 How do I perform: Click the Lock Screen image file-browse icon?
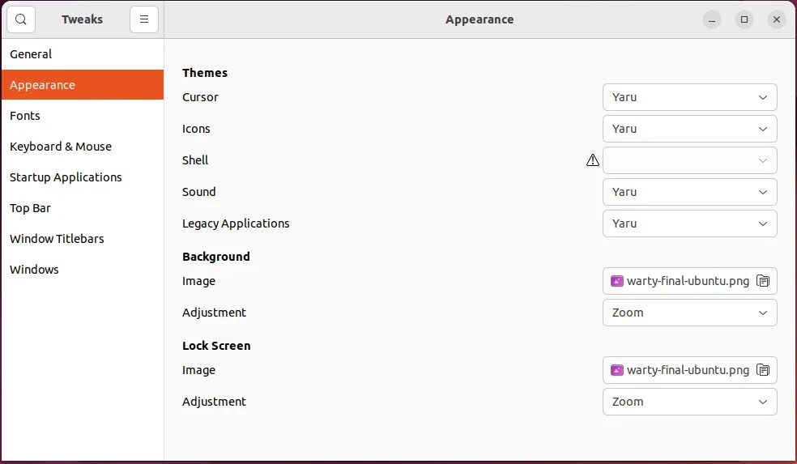tap(762, 370)
